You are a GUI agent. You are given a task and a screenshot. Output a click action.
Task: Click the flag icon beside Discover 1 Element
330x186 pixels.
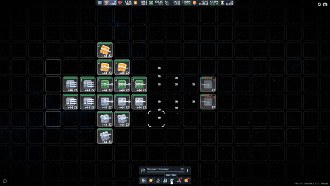pyautogui.click(x=143, y=170)
